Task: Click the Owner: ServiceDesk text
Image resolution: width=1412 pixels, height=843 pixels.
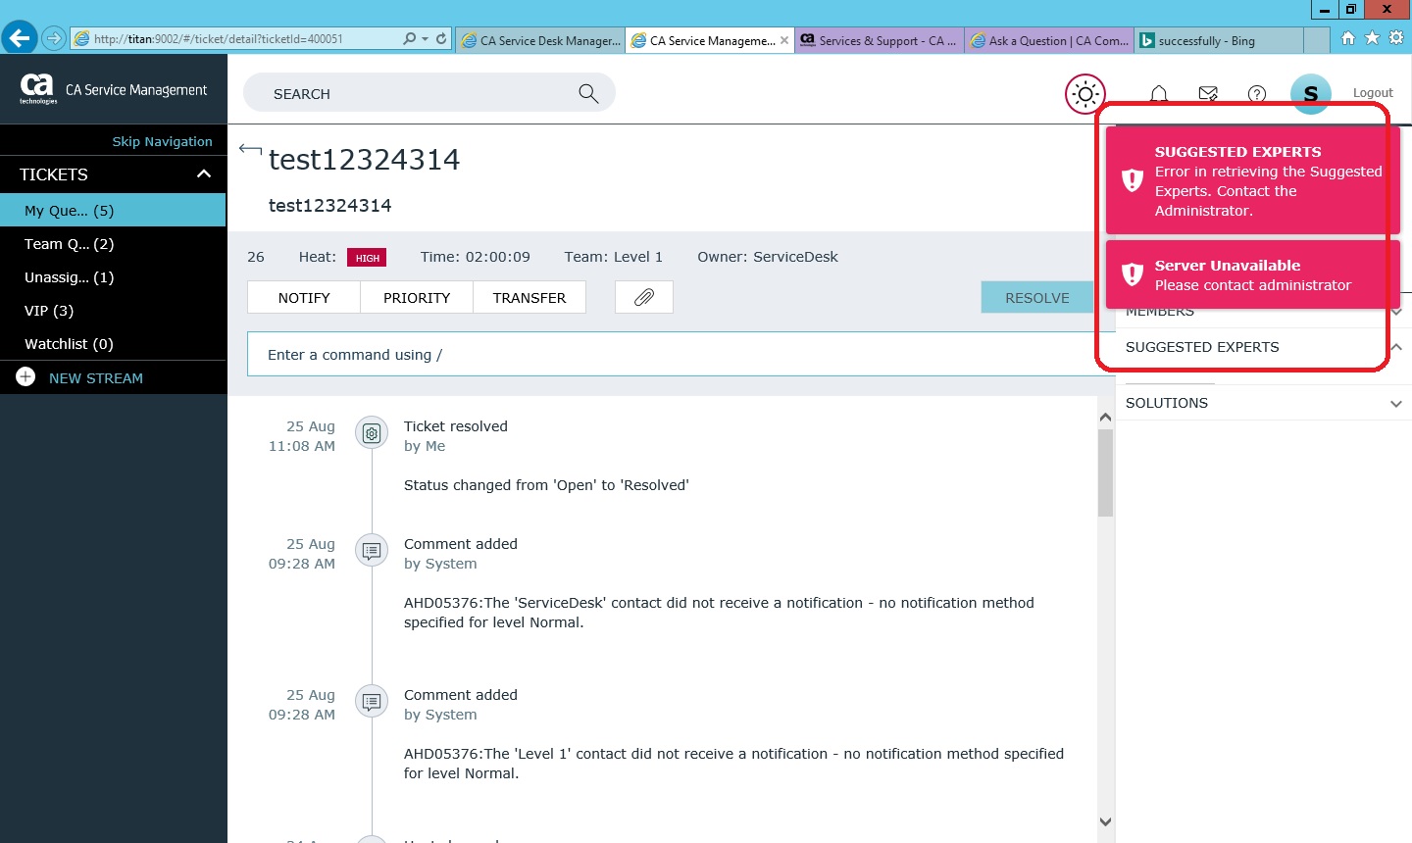Action: (x=768, y=257)
